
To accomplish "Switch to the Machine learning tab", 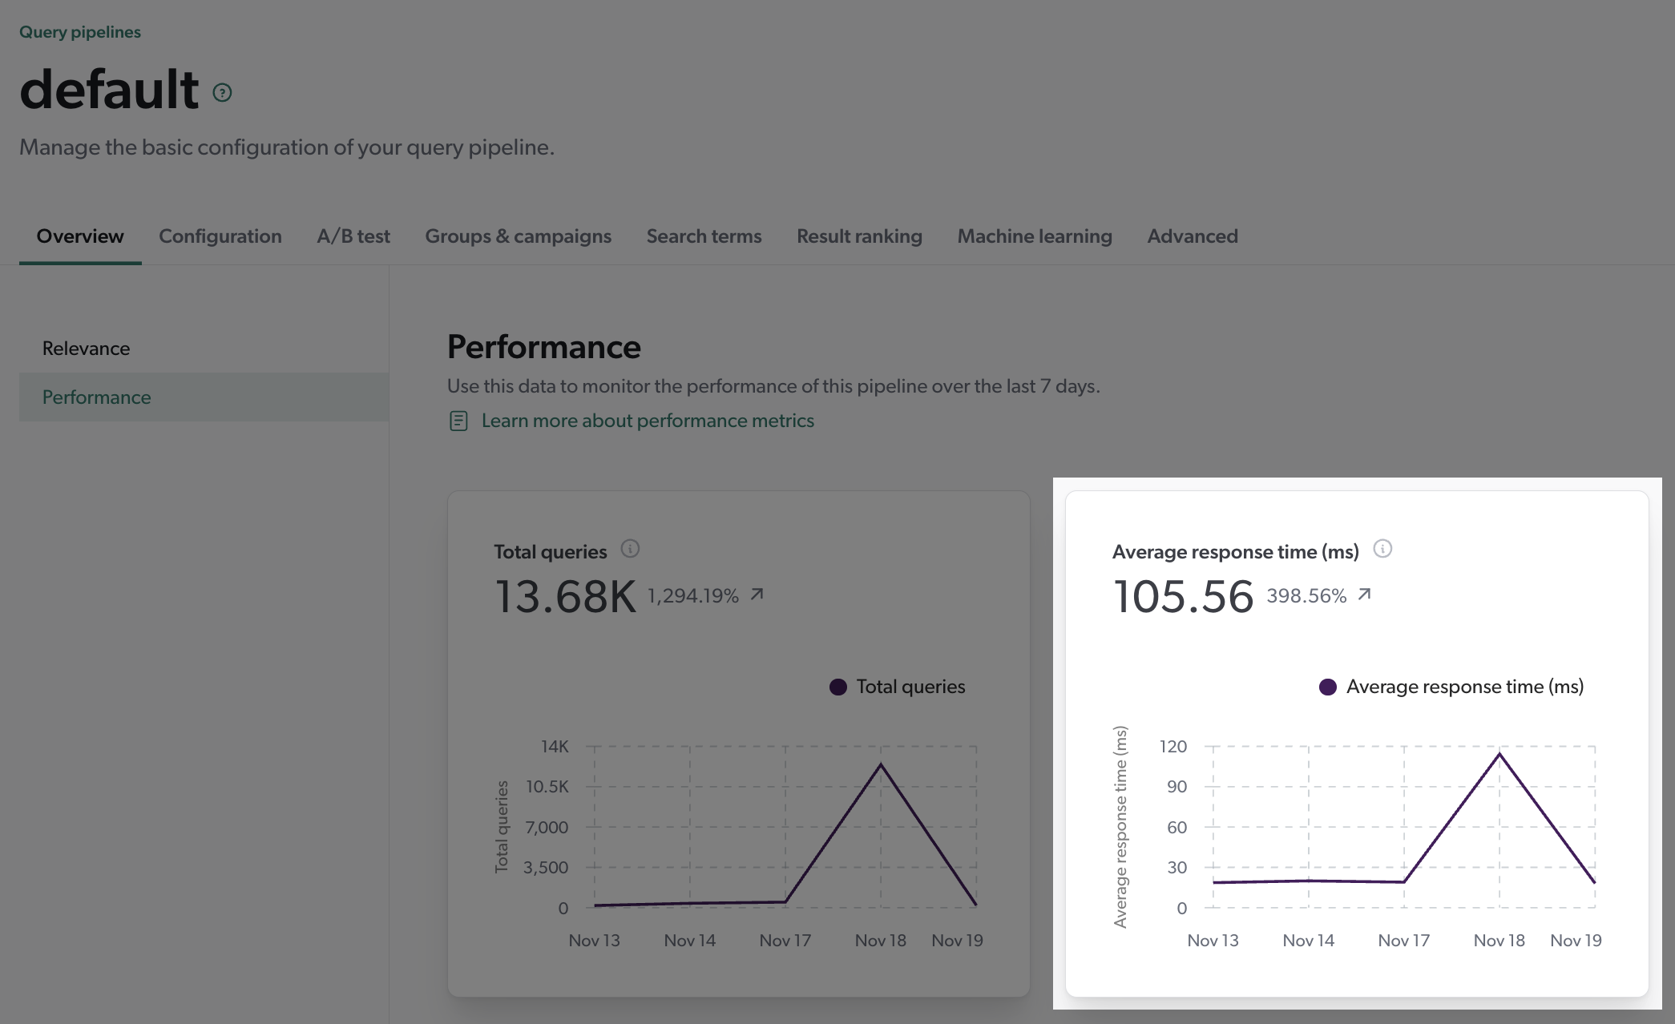I will pyautogui.click(x=1034, y=236).
